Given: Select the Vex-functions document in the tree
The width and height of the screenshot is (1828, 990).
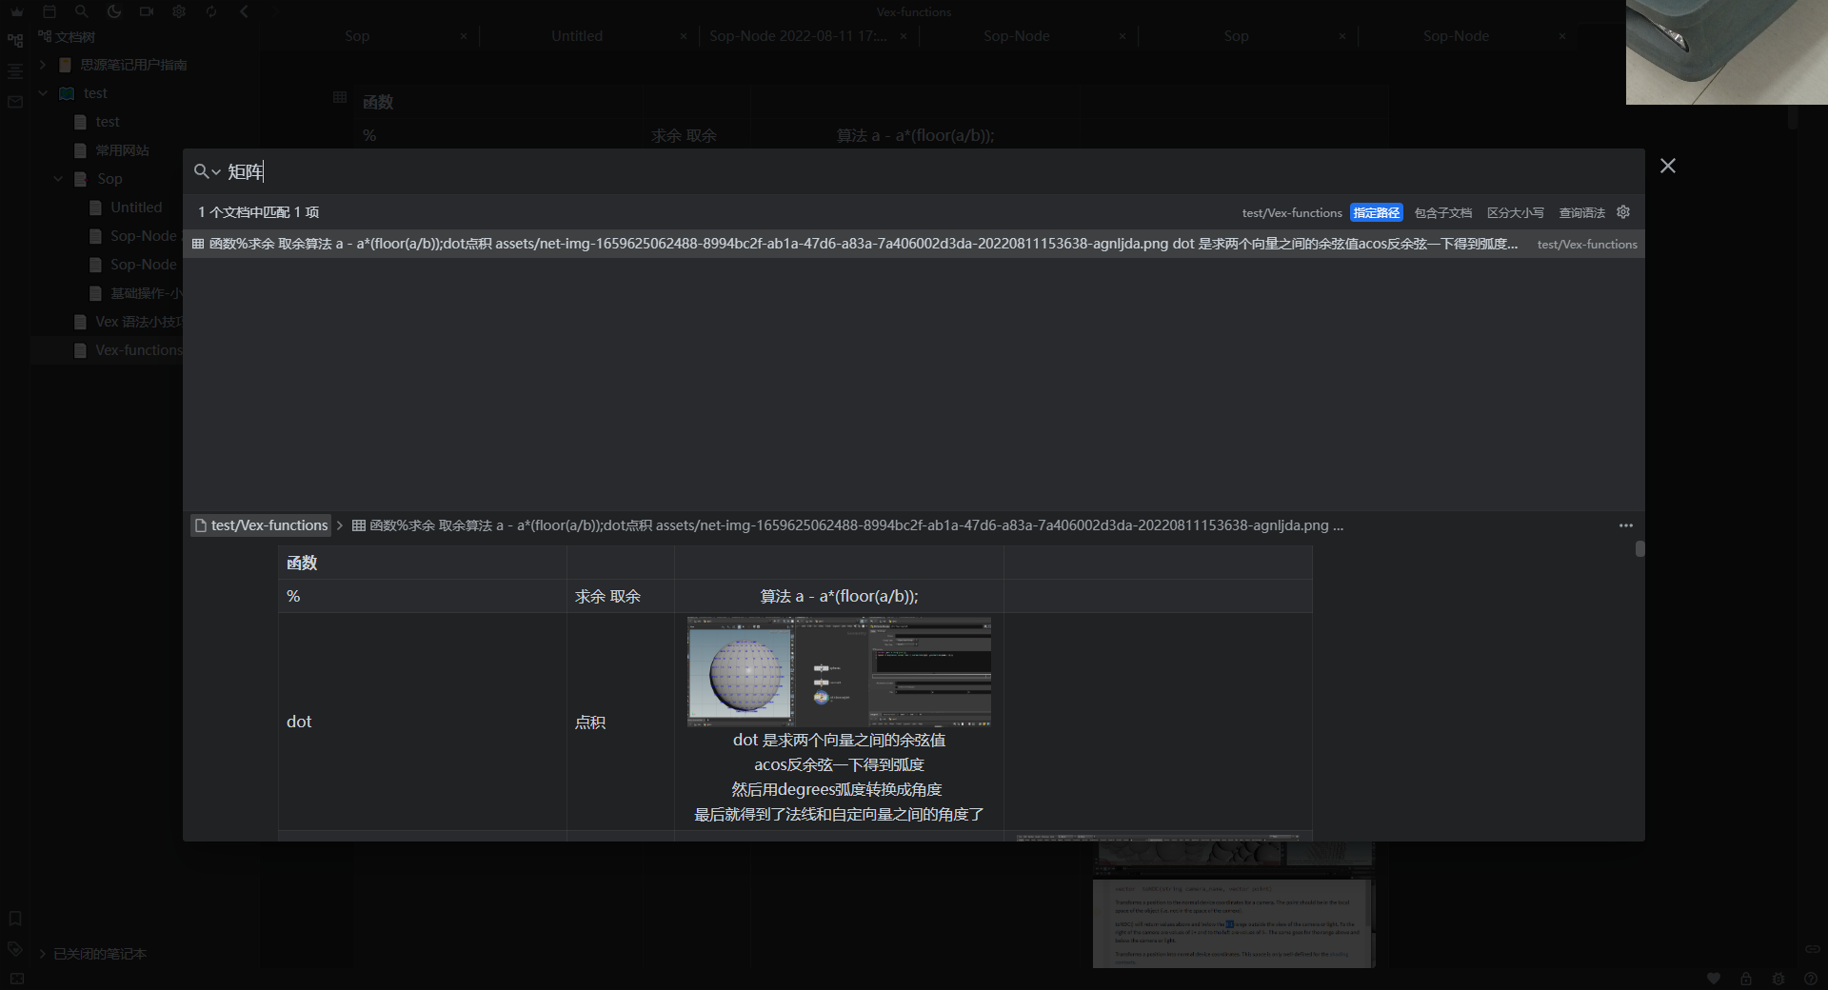Looking at the screenshot, I should point(138,350).
